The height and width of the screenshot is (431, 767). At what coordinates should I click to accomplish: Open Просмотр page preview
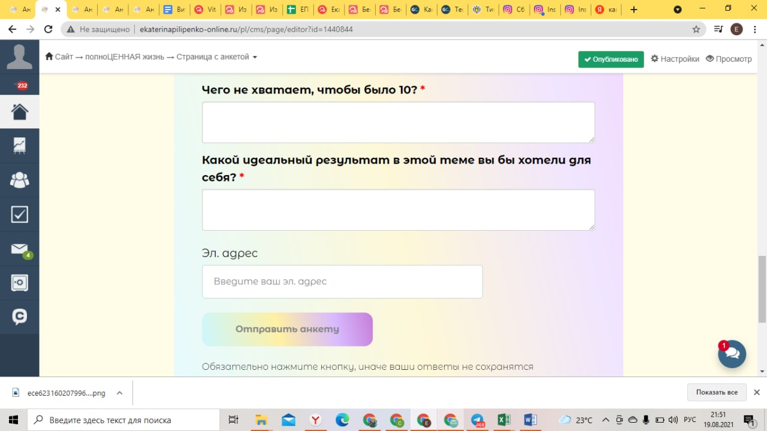[729, 59]
